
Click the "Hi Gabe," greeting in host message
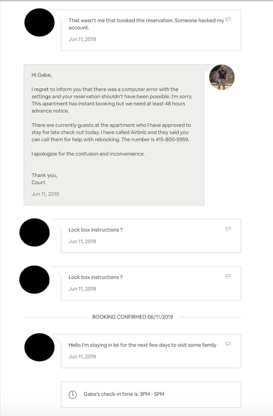point(42,75)
